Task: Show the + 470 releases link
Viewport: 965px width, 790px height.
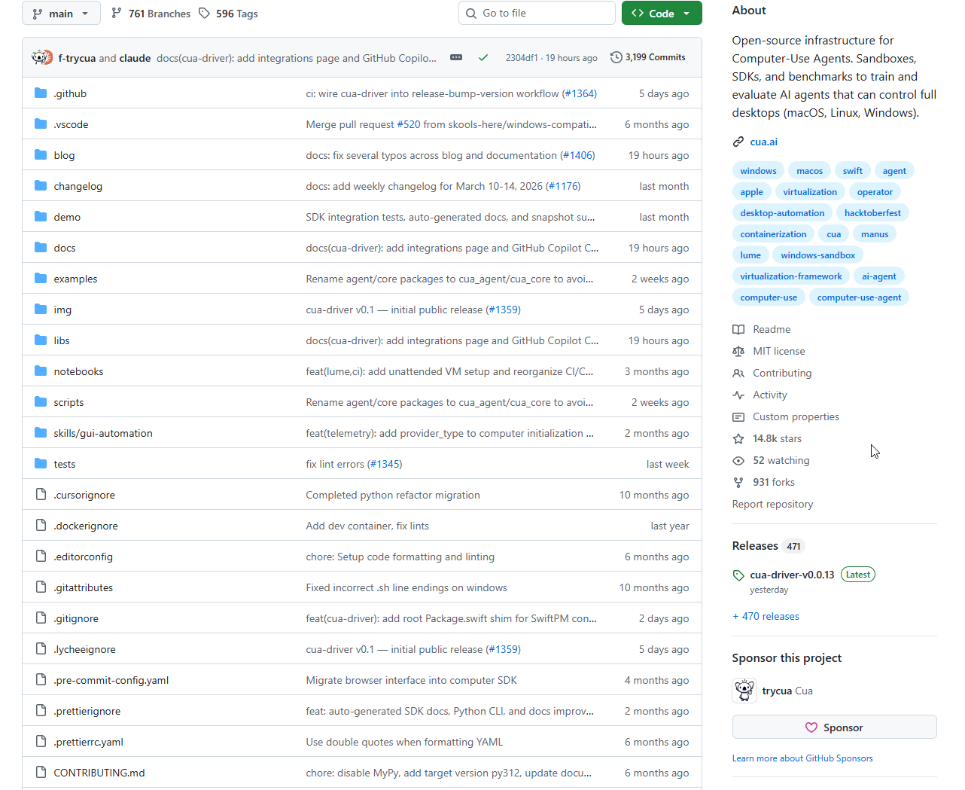Action: [766, 616]
